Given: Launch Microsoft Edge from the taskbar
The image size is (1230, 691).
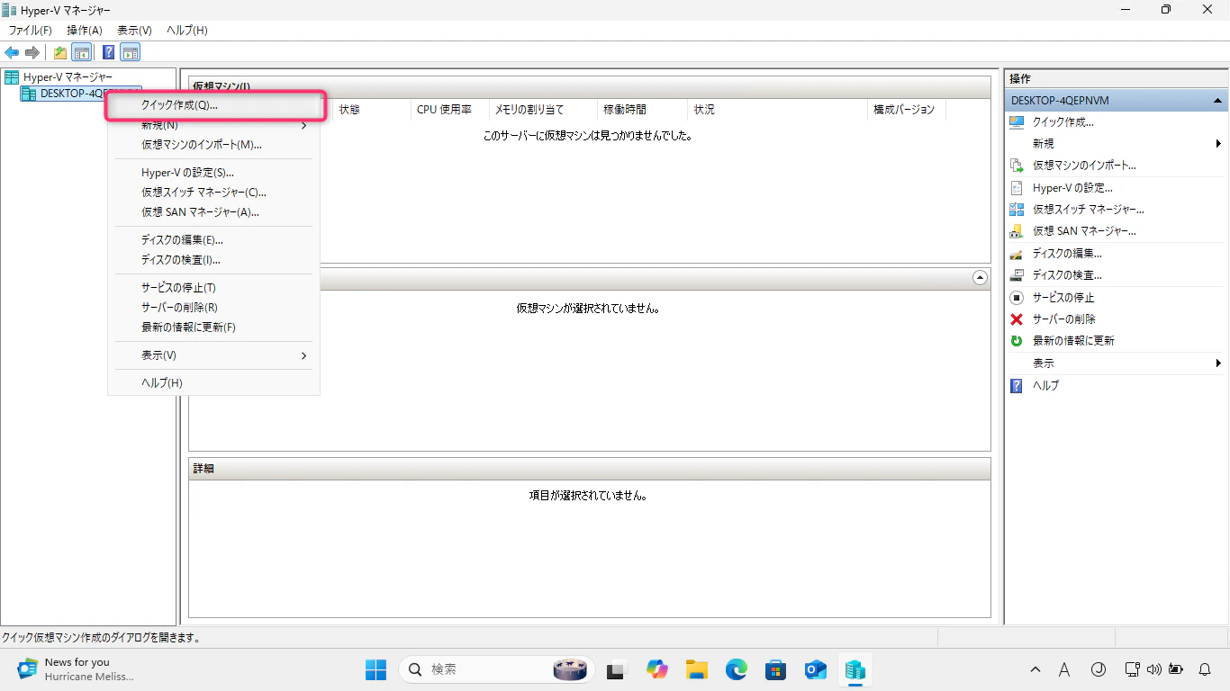Looking at the screenshot, I should 737,669.
